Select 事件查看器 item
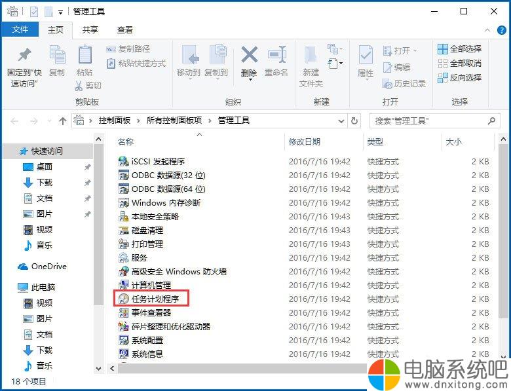 tap(145, 313)
